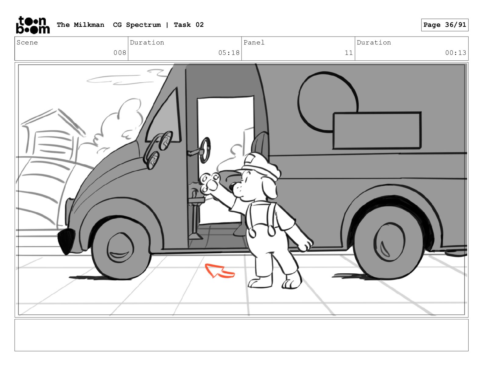This screenshot has width=483, height=373.
Task: Click the panel duration value '00:13'
Action: coord(456,53)
